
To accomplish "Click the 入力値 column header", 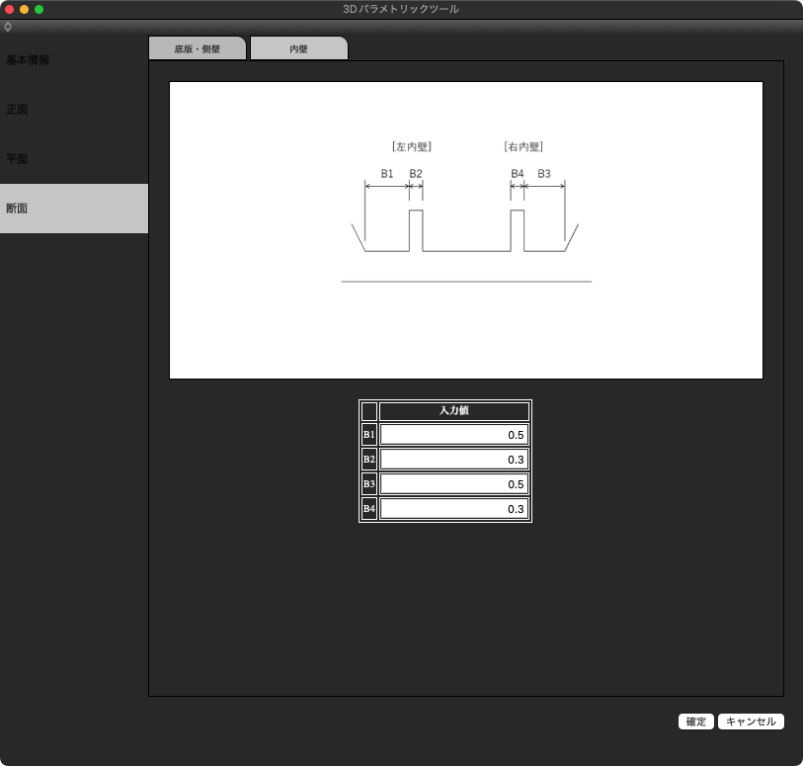I will pos(453,411).
